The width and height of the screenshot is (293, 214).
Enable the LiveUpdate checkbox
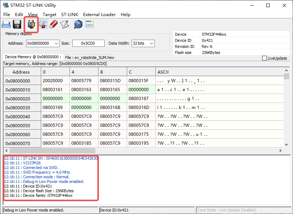(265, 58)
